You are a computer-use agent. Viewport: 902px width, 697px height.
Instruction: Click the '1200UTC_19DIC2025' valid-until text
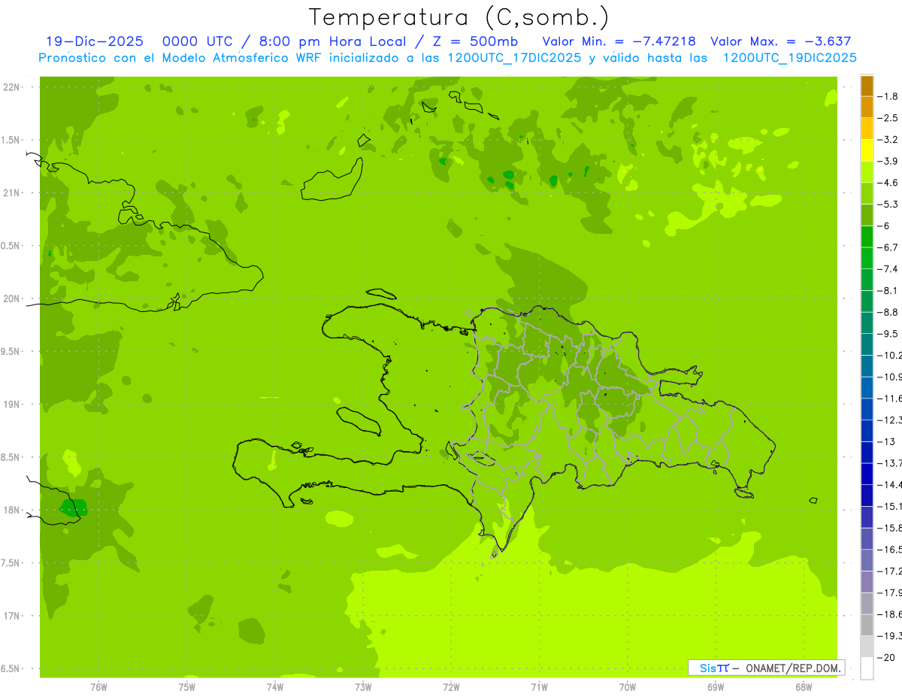pyautogui.click(x=790, y=58)
